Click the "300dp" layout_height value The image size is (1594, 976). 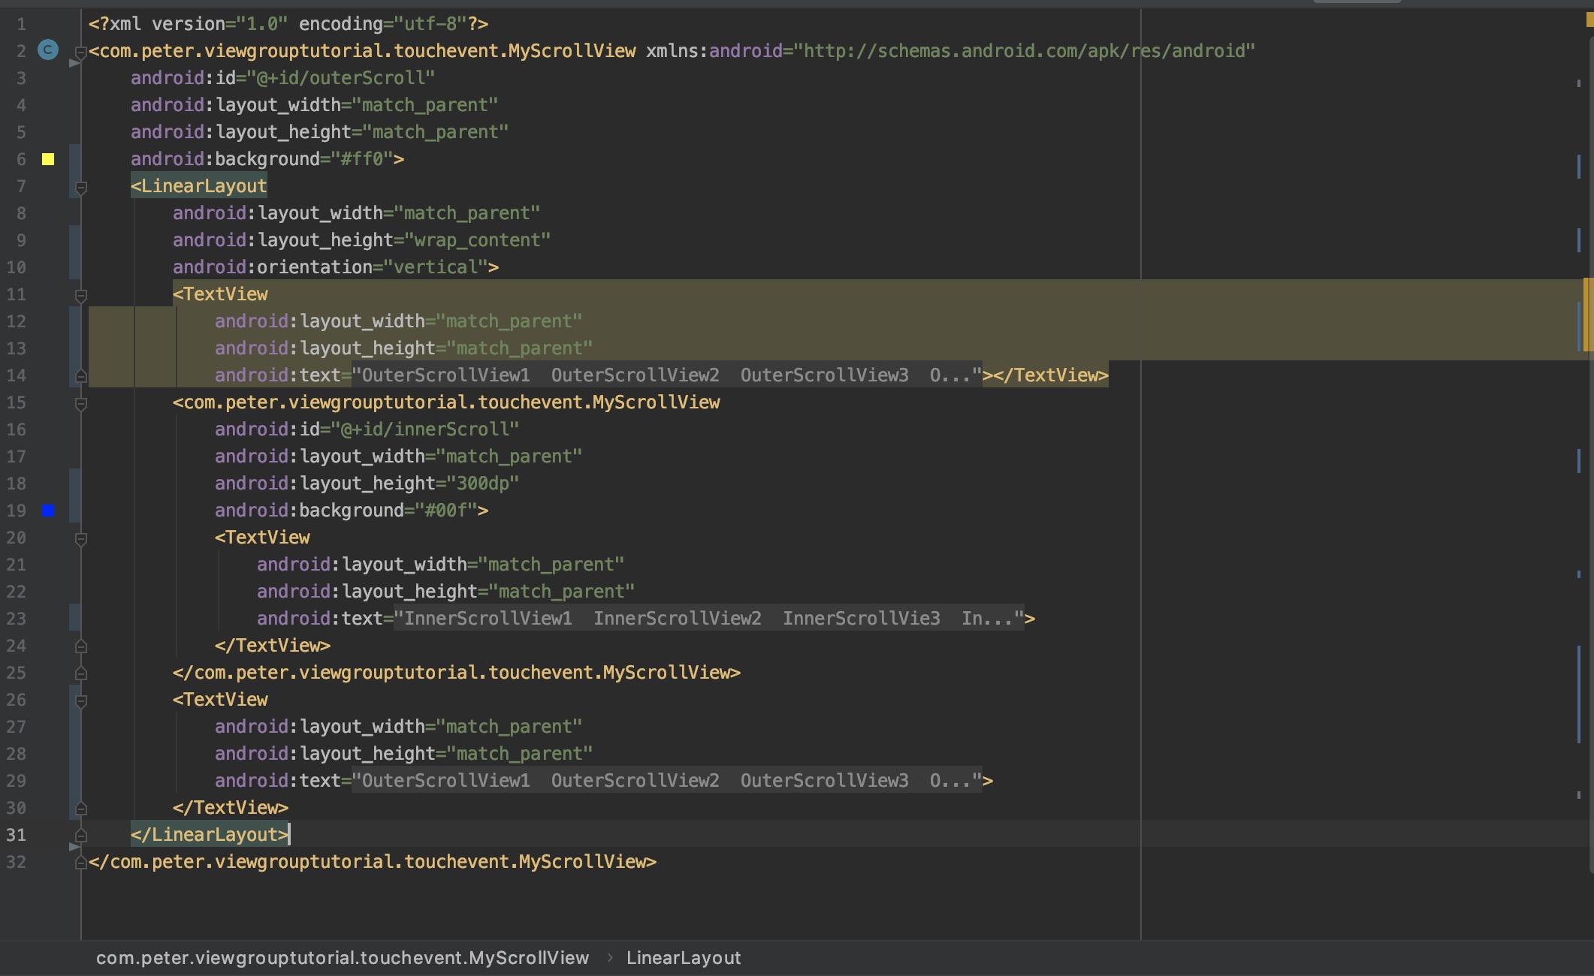pyautogui.click(x=483, y=483)
